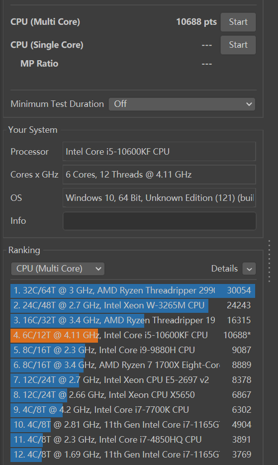Click the MP Ratio label

39,64
